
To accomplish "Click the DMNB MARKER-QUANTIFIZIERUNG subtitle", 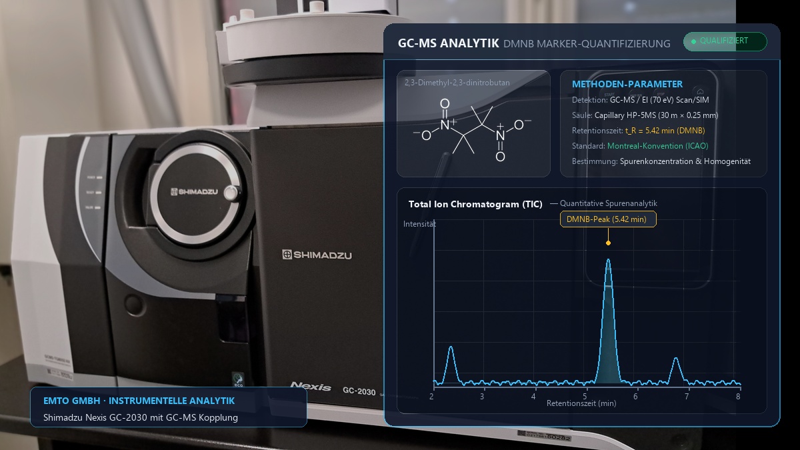I will tap(587, 44).
